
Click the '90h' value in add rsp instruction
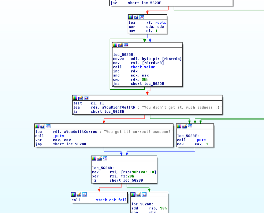(x=163, y=208)
